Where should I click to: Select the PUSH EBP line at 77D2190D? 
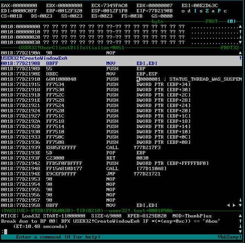point(122,69)
